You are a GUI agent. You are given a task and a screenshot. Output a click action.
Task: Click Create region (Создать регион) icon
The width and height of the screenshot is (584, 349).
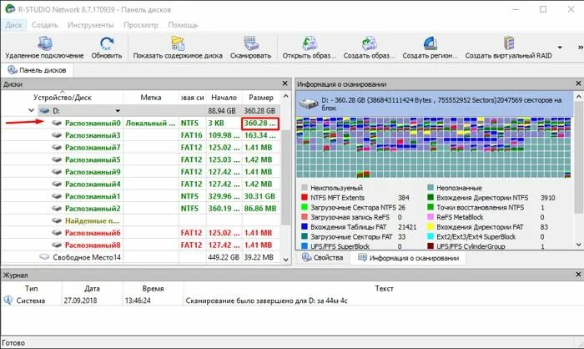point(430,43)
